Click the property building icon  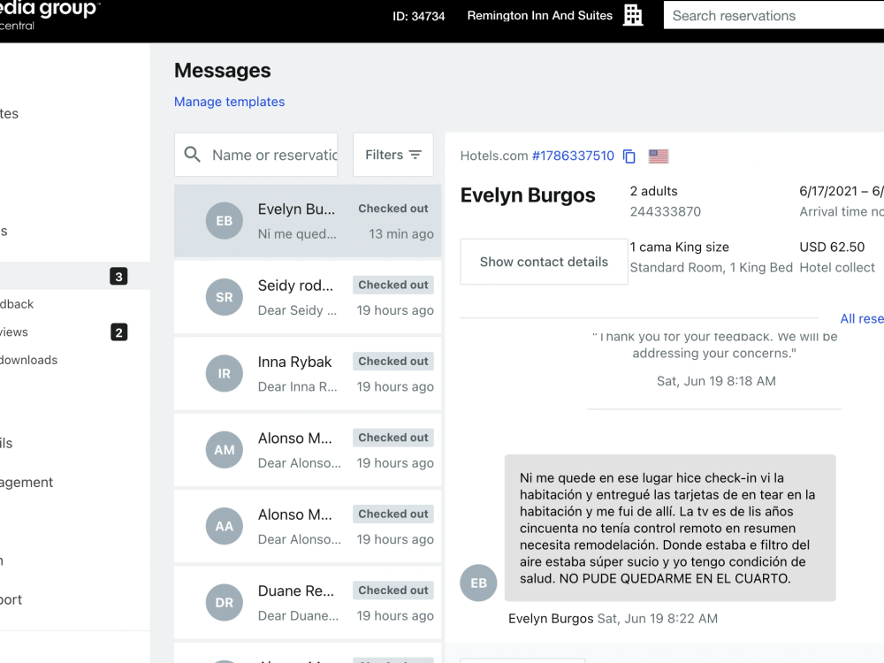click(633, 15)
